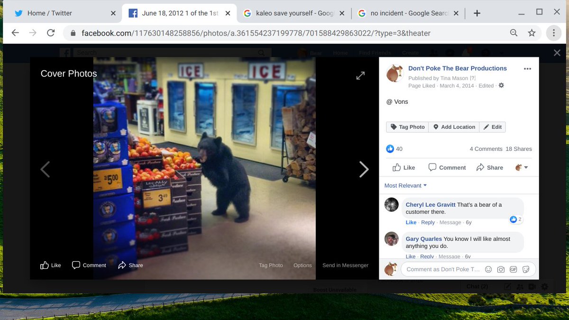569x320 pixels.
Task: Click Home in the Facebook navigation
Action: pos(340,53)
